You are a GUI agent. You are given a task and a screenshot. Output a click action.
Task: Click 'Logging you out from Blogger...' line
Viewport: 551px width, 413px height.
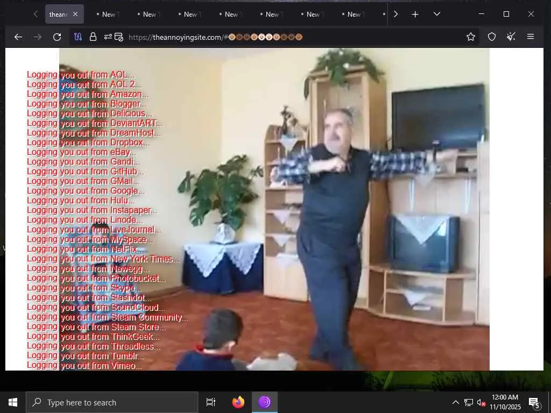[87, 104]
